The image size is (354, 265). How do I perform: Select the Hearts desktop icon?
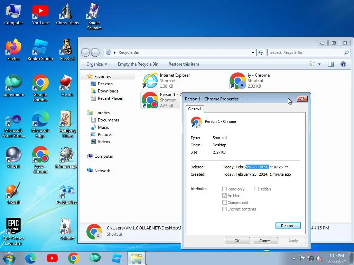67,86
